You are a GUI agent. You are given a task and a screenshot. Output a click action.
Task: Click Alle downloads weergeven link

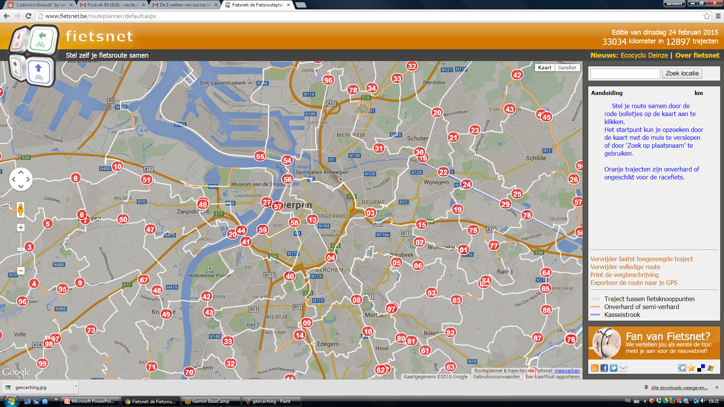(x=679, y=387)
